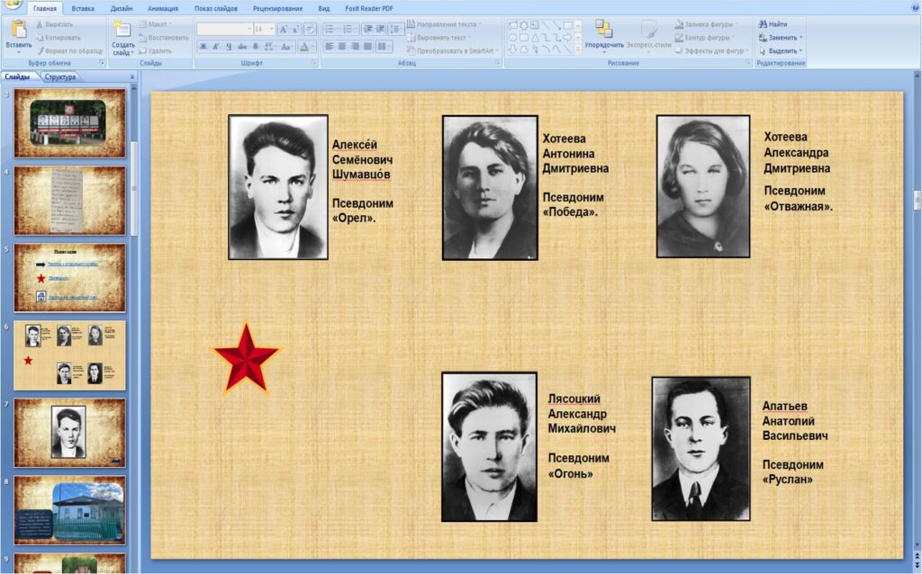Toggle underline (Ч) formatting
922x574 pixels.
click(229, 46)
